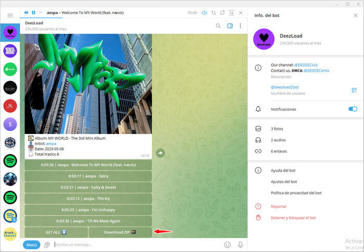Change playback speed 1X button
The image size is (364, 252).
(x=231, y=13)
